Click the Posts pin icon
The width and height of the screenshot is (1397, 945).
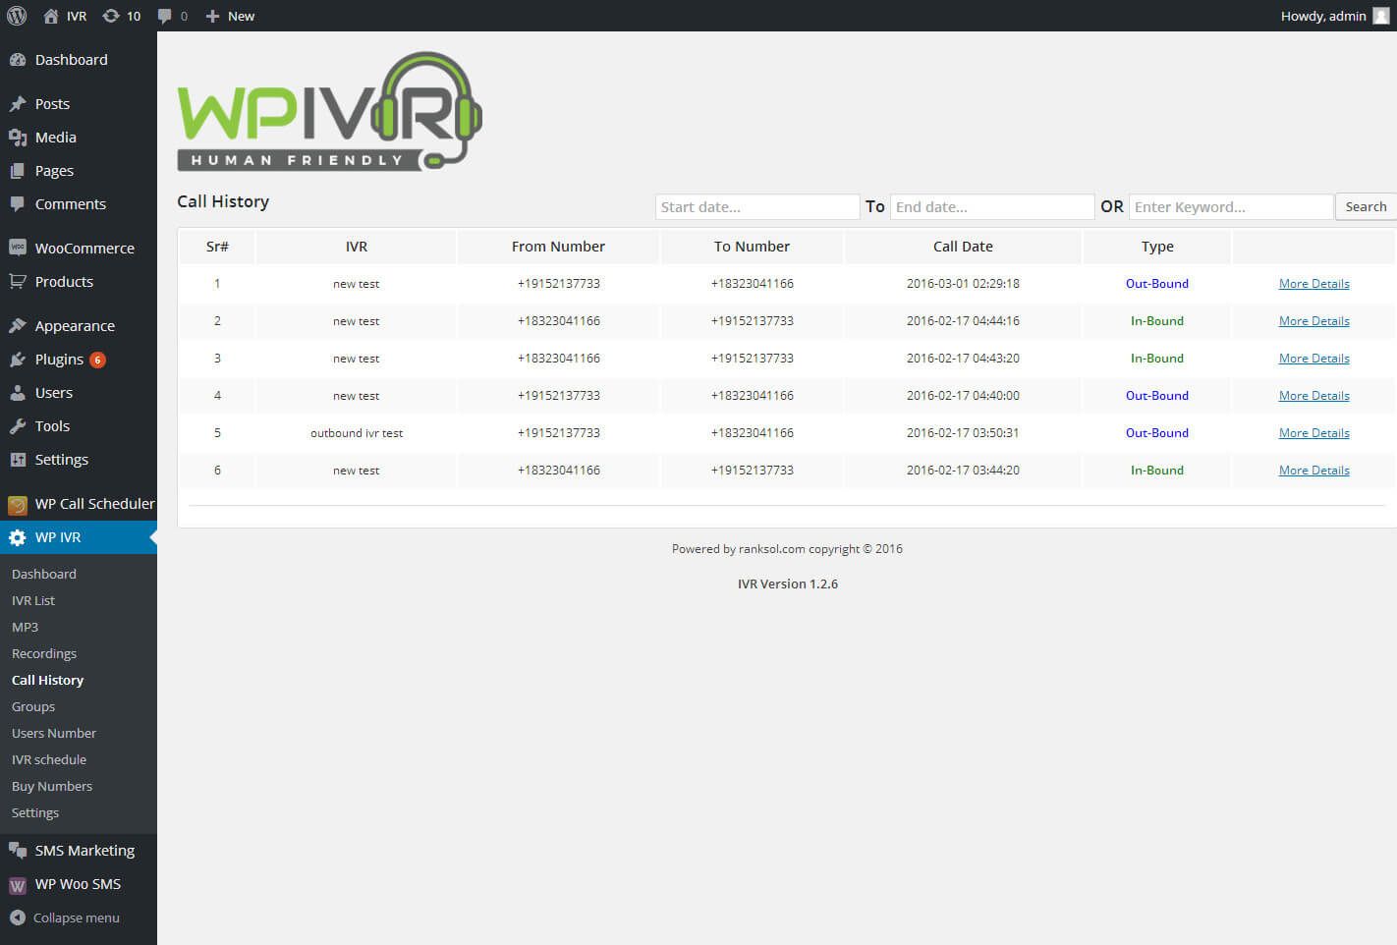[x=18, y=104]
